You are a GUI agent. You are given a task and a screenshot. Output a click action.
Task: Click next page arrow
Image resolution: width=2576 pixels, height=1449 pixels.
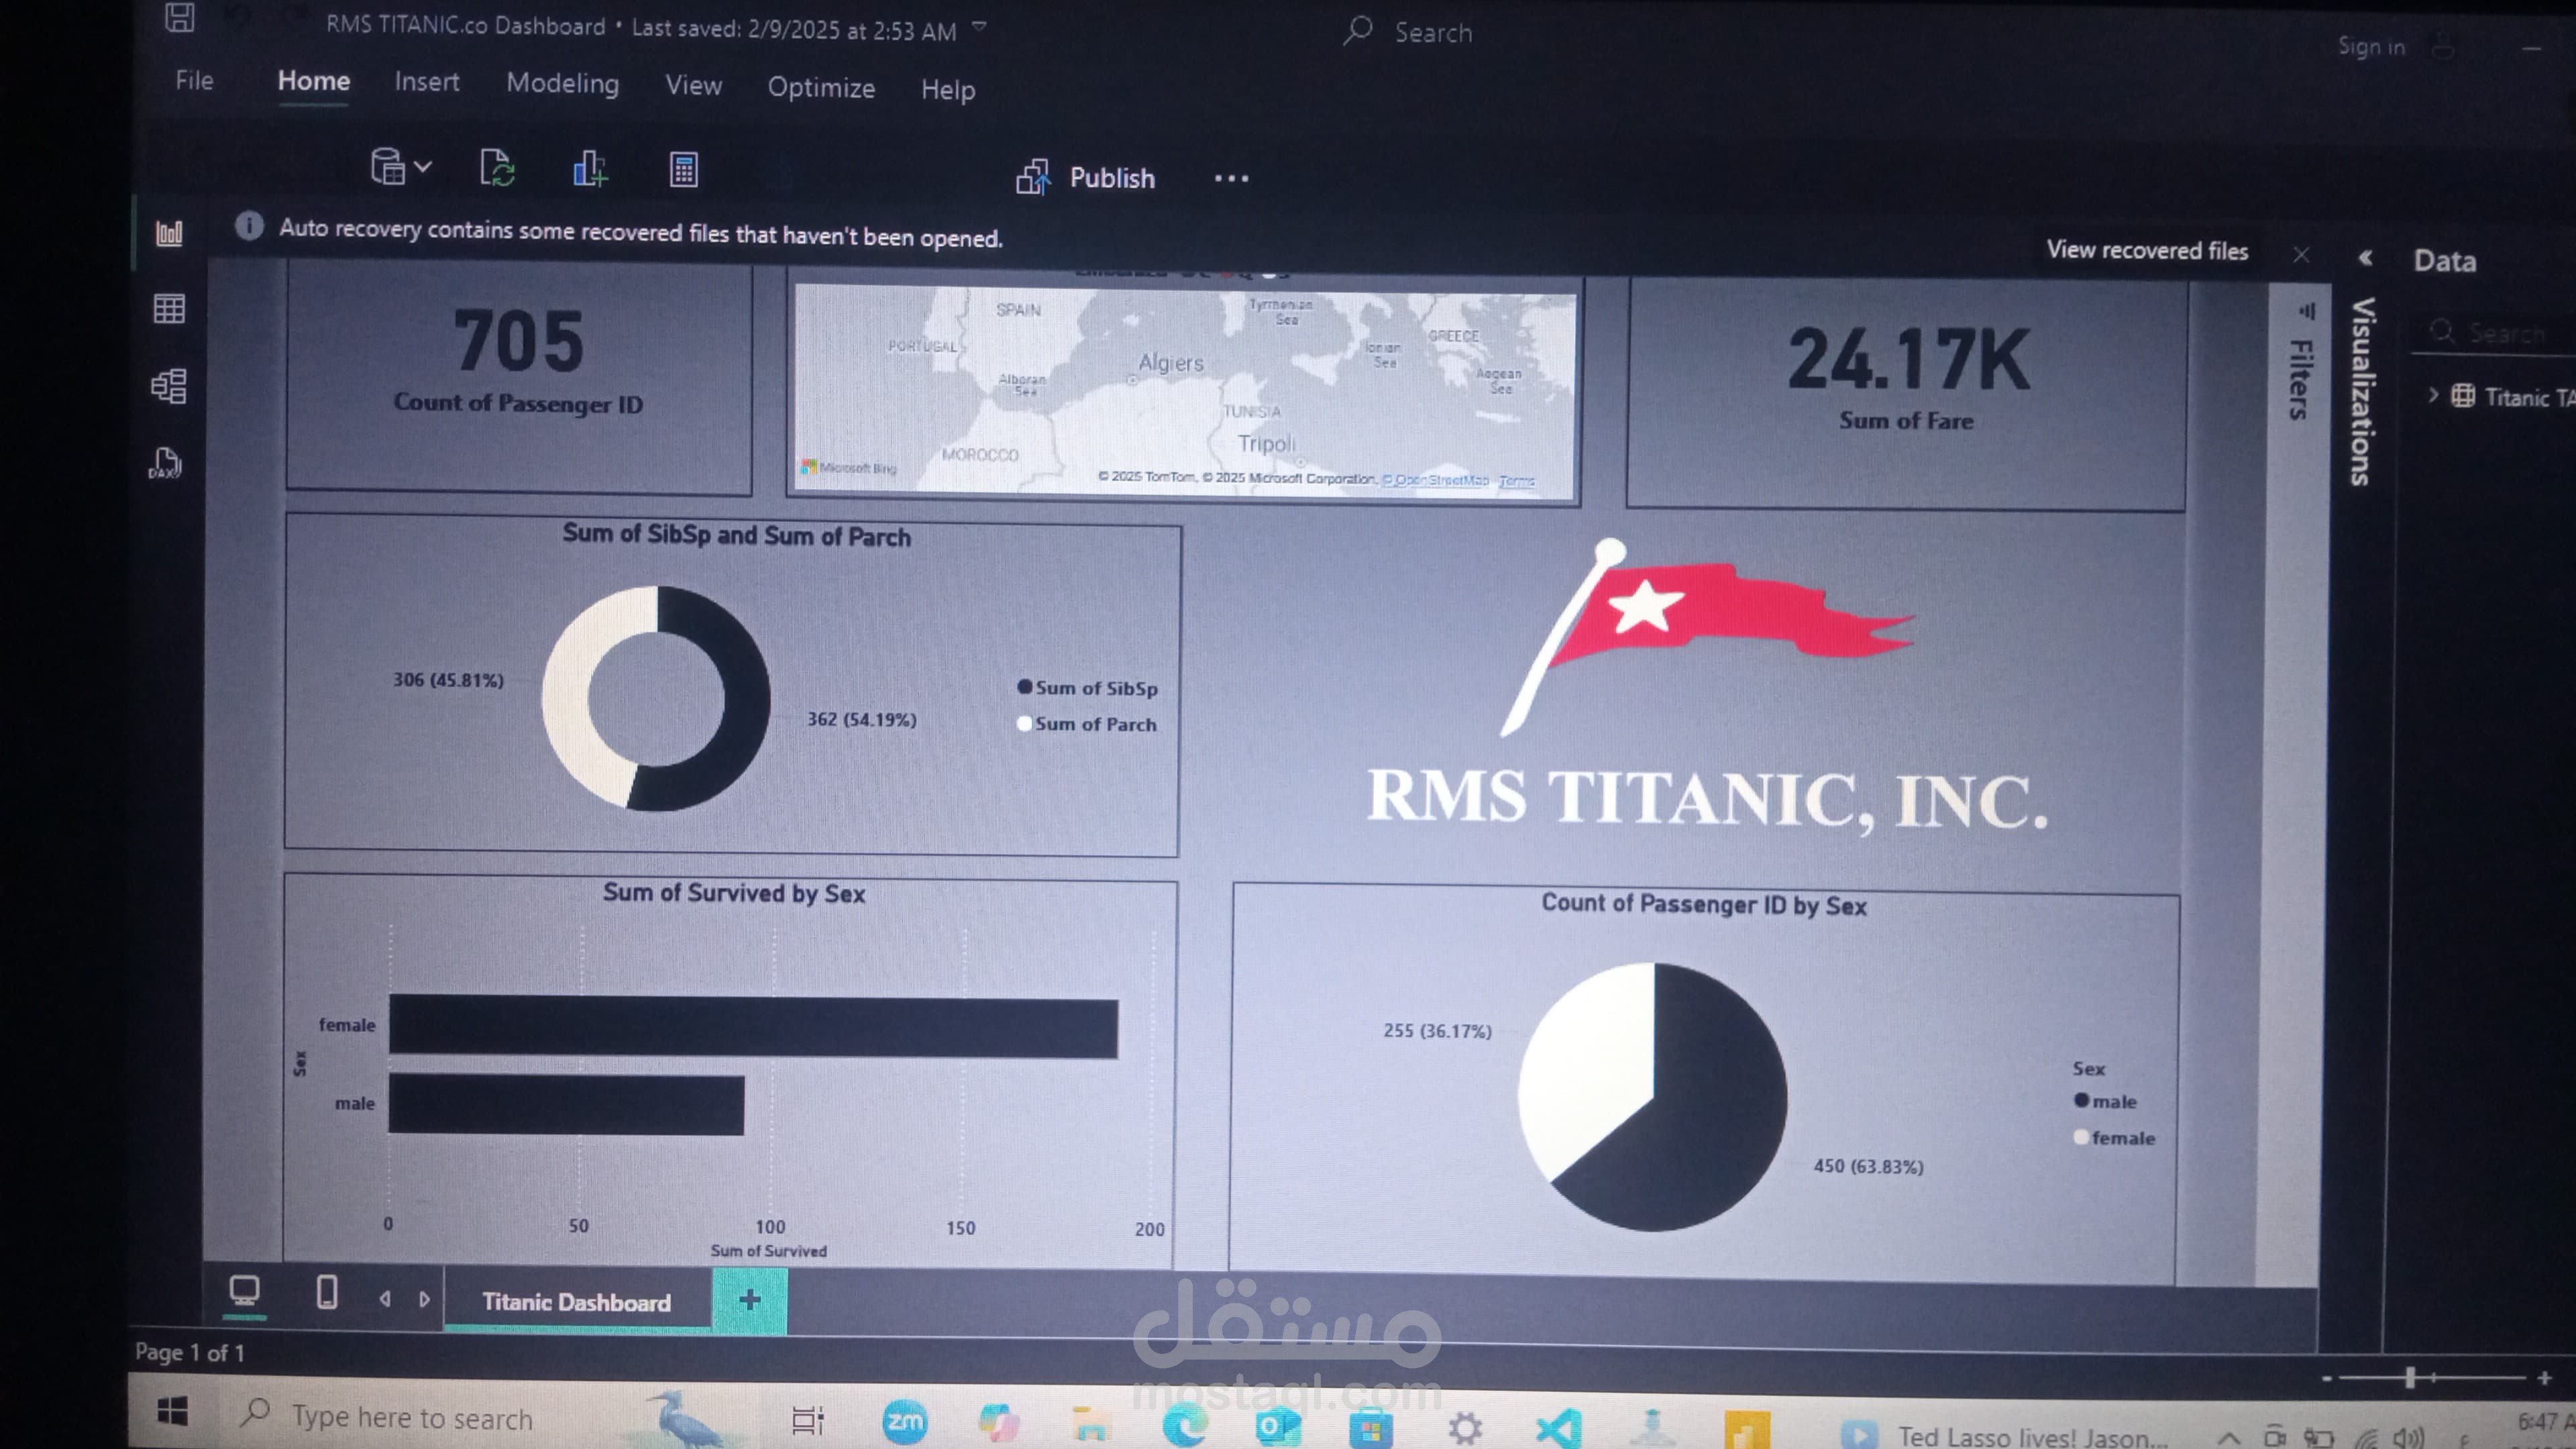(424, 1299)
